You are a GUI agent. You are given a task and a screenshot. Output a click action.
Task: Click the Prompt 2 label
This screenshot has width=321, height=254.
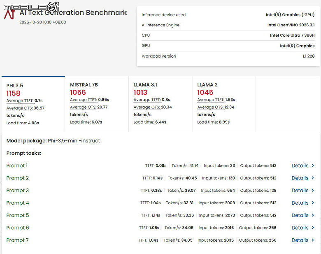click(18, 178)
